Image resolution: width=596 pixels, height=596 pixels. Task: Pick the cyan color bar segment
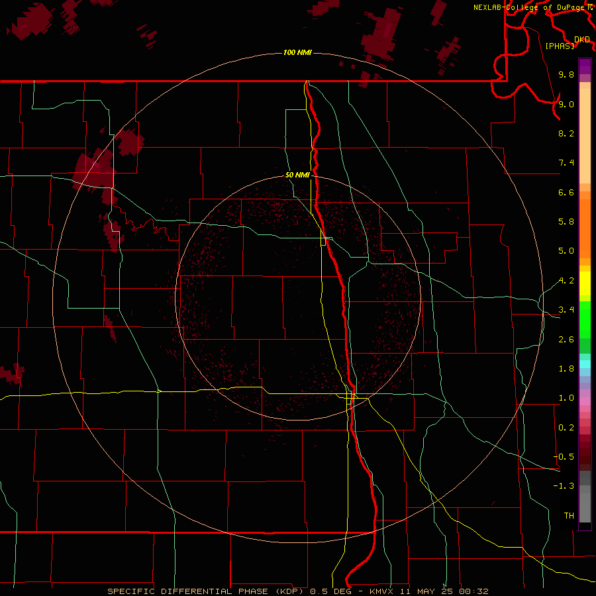tap(585, 364)
